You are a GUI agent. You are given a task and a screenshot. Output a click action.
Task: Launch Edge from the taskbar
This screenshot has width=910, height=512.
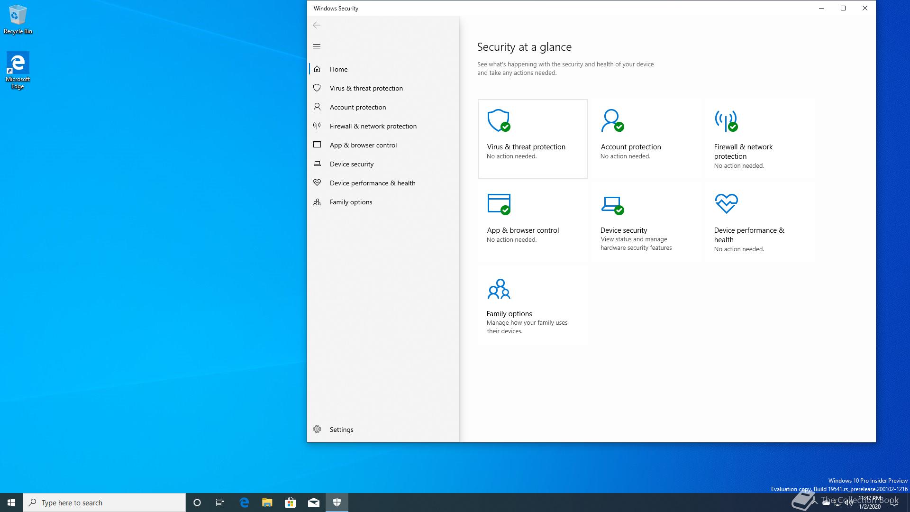click(244, 503)
